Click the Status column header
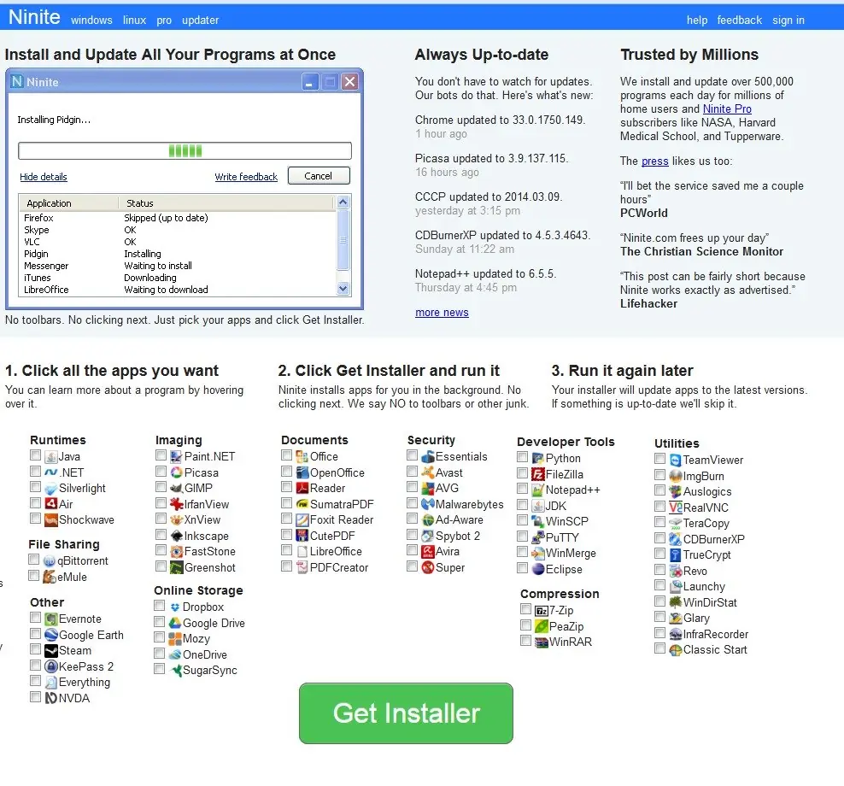 tap(227, 203)
